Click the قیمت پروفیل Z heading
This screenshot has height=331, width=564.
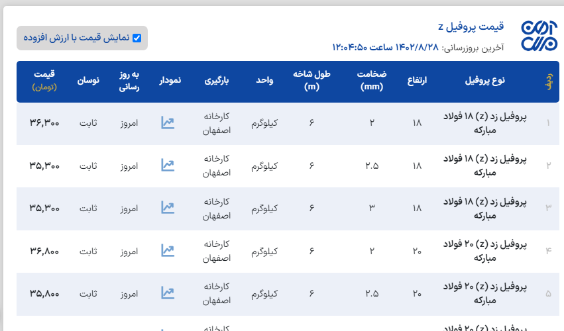click(x=471, y=26)
